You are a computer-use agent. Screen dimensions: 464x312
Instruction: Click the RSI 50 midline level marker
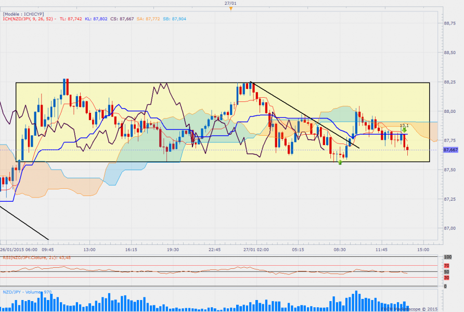click(447, 271)
